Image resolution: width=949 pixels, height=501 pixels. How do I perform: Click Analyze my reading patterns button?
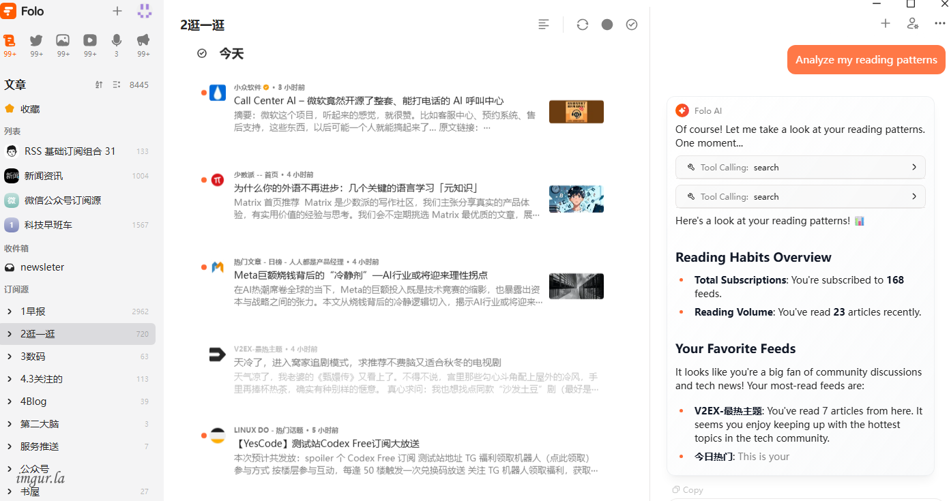[x=866, y=60]
